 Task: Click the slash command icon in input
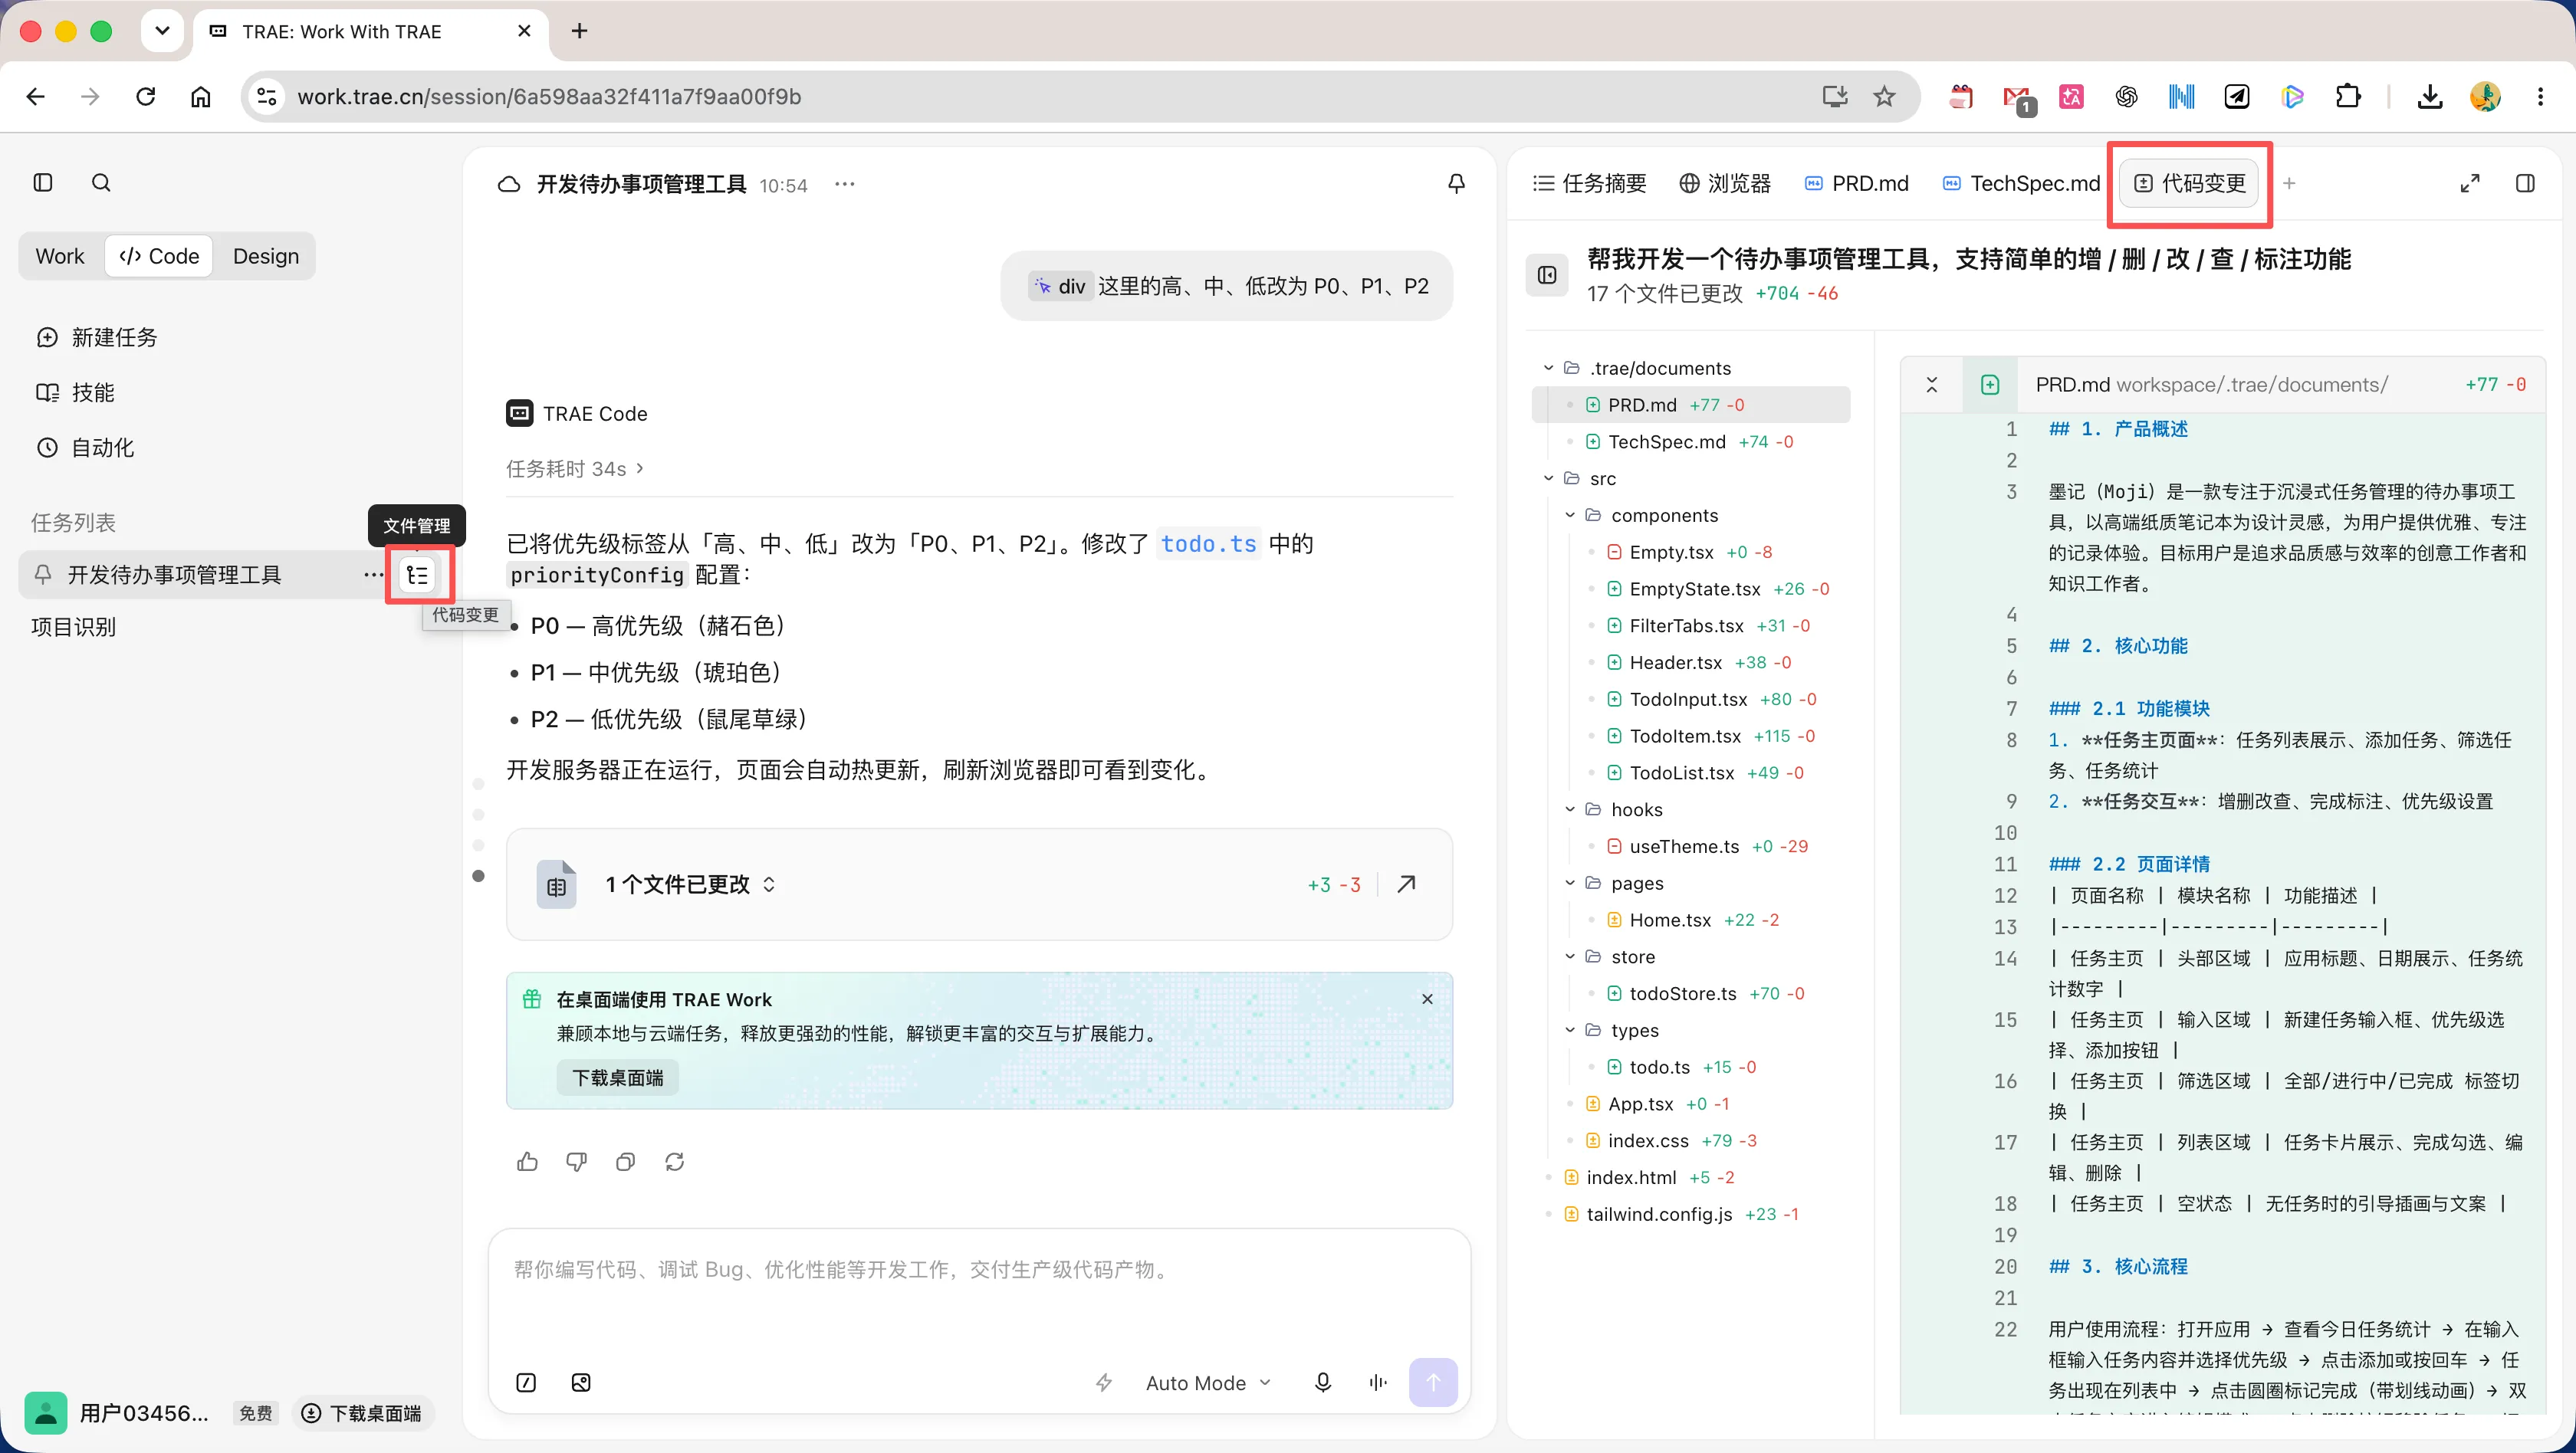526,1383
